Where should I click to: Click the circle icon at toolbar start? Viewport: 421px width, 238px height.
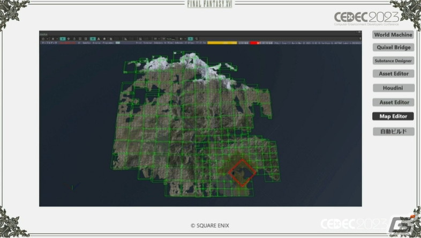coord(43,39)
